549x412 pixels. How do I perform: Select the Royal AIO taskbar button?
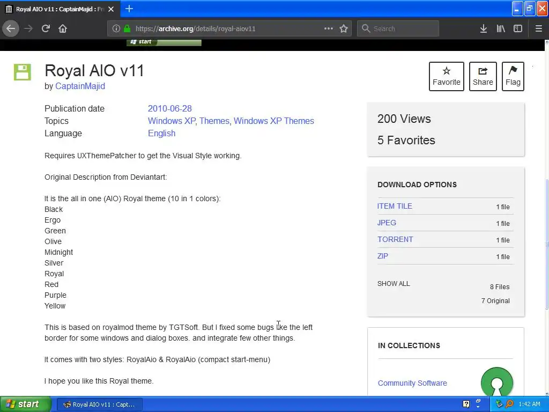99,404
